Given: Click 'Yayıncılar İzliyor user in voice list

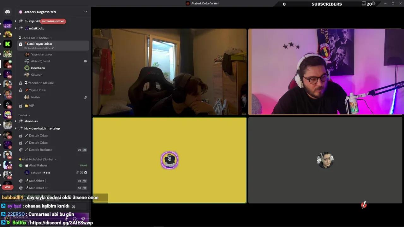Looking at the screenshot, I should point(42,55).
